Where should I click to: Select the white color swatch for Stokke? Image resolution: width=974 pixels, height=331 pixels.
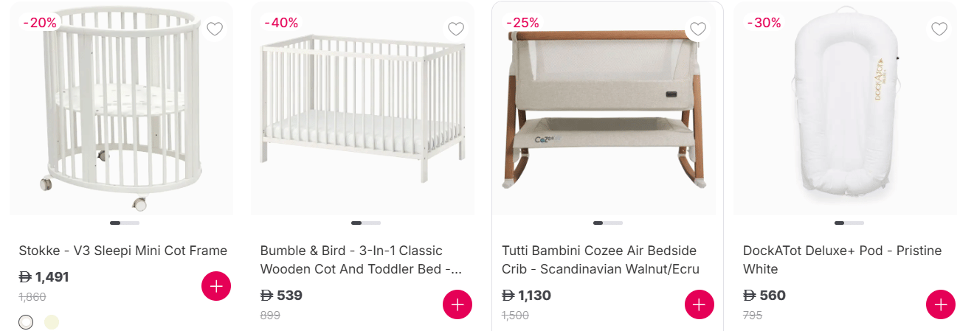(x=26, y=322)
